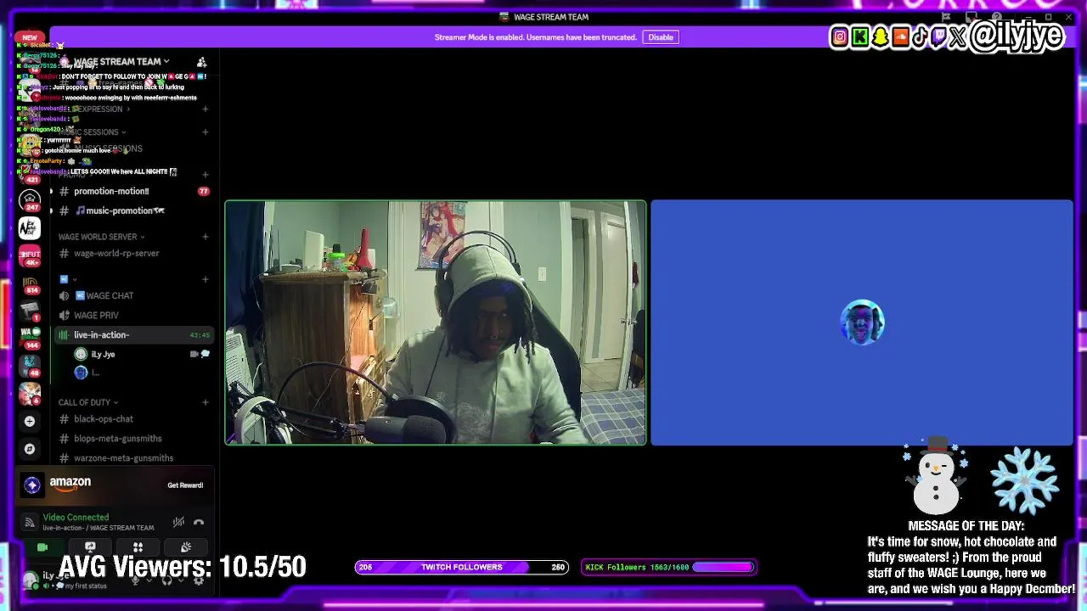Expand the EXPRESSION category
The image size is (1087, 611).
click(96, 109)
